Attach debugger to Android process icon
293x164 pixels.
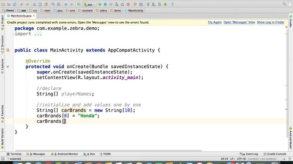117,4
